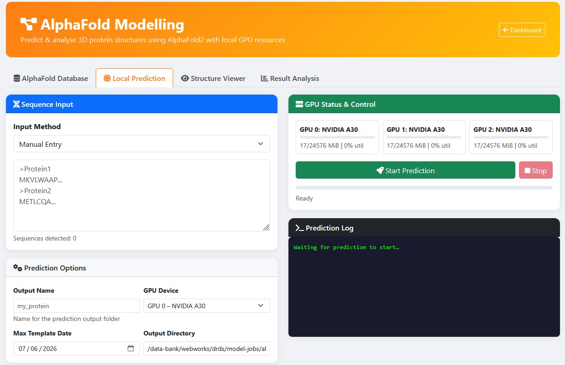565x365 pixels.
Task: Click the GPU 1 memory usage bar
Action: (x=424, y=137)
